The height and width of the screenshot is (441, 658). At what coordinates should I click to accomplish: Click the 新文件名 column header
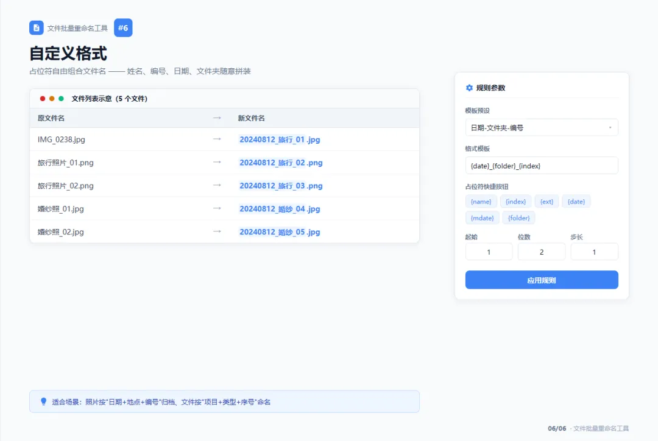pyautogui.click(x=252, y=118)
